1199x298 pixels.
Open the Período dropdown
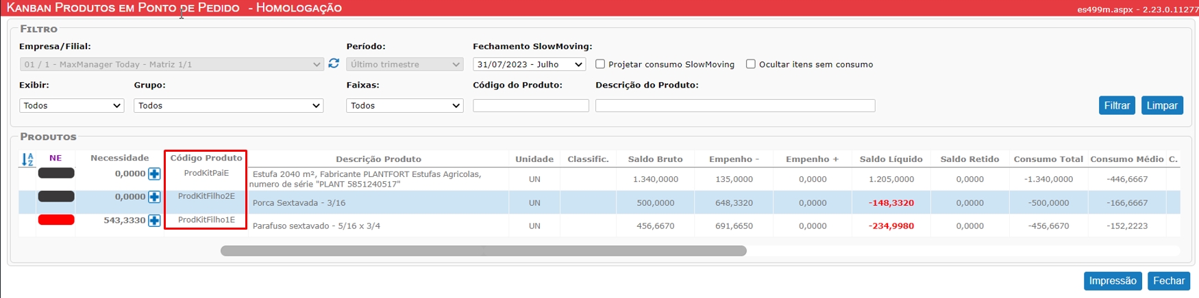pyautogui.click(x=405, y=64)
